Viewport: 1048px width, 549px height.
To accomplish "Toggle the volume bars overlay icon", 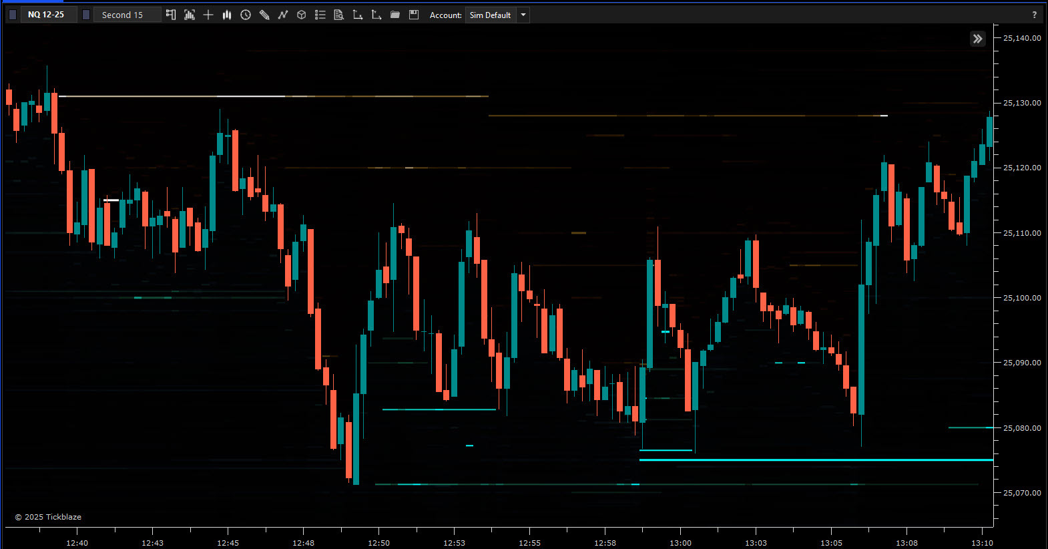I will point(190,15).
